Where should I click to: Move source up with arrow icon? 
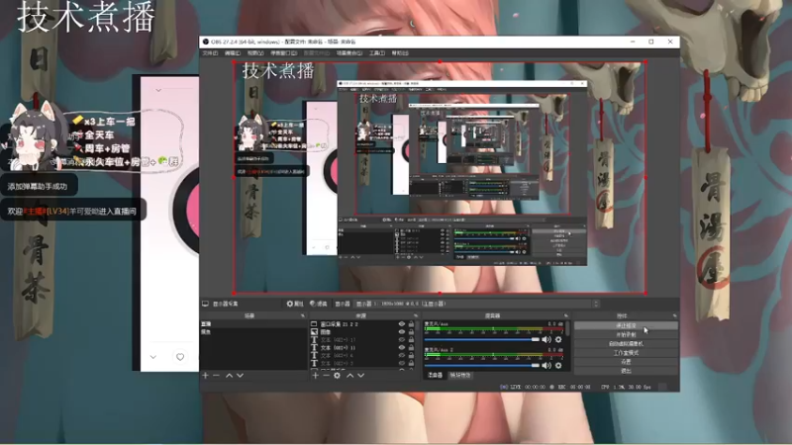[x=350, y=376]
